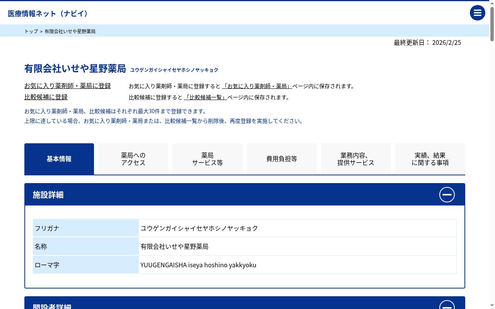Viewport: 495px width, 309px height.
Task: Go to トップ in the breadcrumb
Action: click(31, 31)
